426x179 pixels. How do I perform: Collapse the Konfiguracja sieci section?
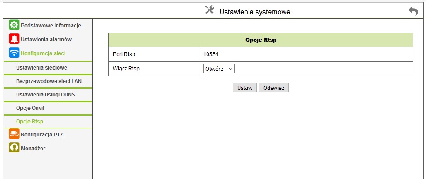(43, 53)
